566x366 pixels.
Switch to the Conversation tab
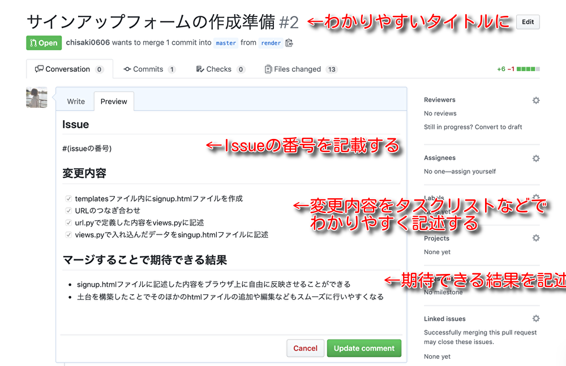[x=69, y=69]
